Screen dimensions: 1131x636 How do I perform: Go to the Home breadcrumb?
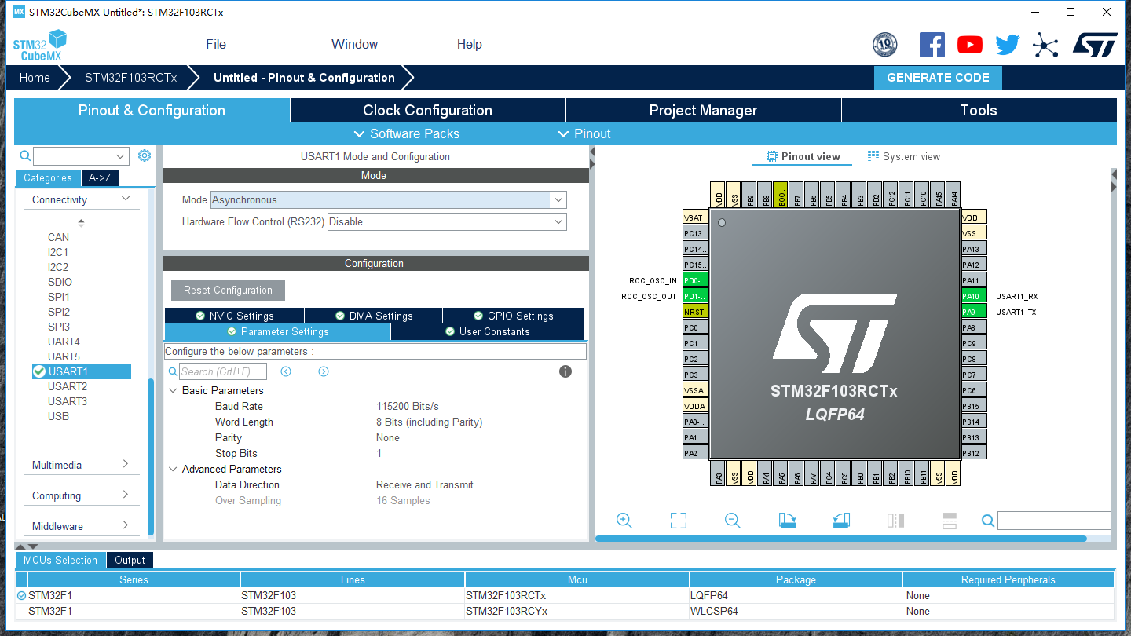click(x=35, y=78)
